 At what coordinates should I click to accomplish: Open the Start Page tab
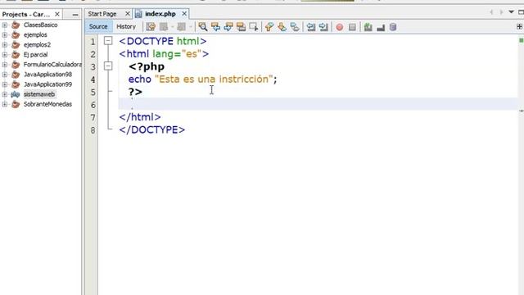tap(102, 14)
